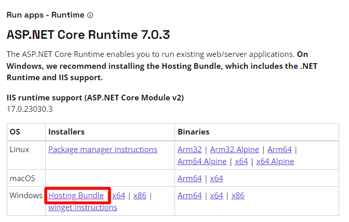Download Windows x86 binary
This screenshot has height=222, width=349.
point(238,196)
